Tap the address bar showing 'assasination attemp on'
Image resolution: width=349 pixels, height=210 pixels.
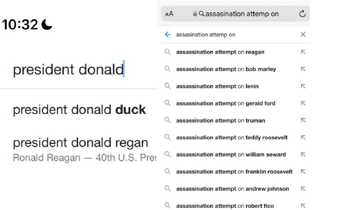242,14
